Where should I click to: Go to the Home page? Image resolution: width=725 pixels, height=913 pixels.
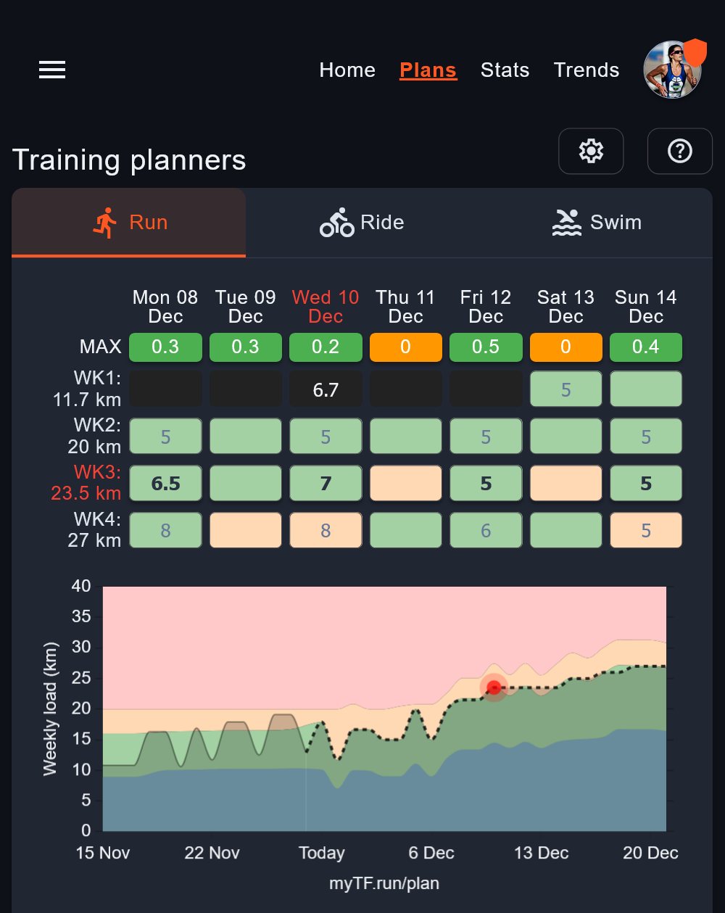coord(347,70)
